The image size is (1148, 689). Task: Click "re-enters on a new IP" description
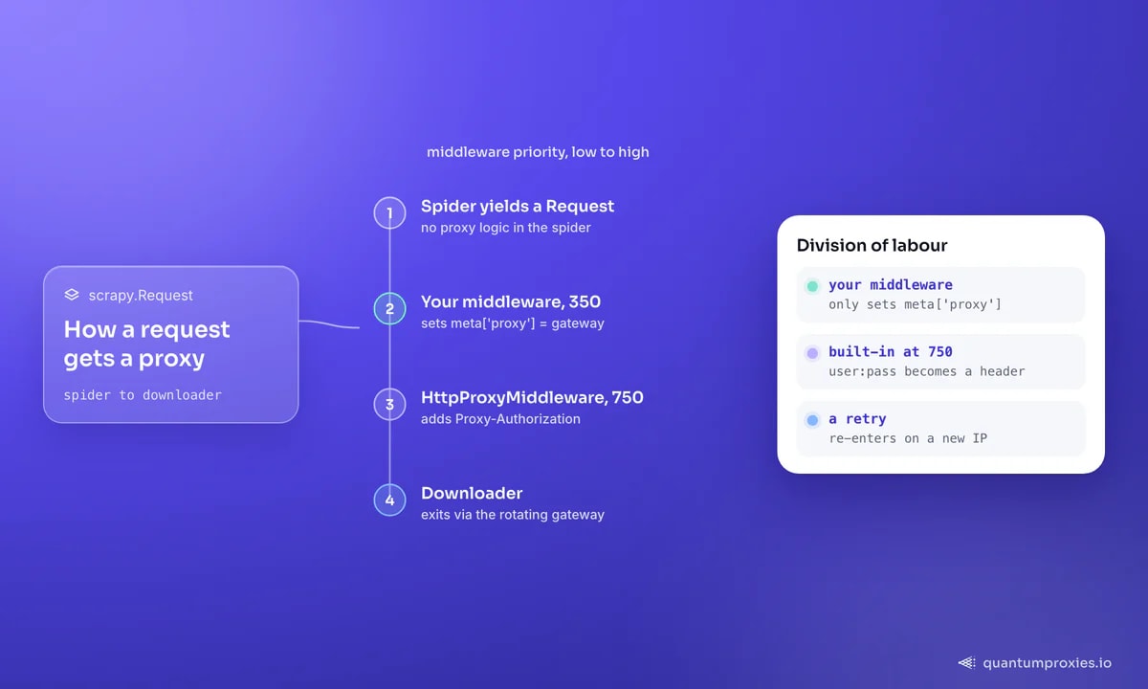[x=908, y=438]
